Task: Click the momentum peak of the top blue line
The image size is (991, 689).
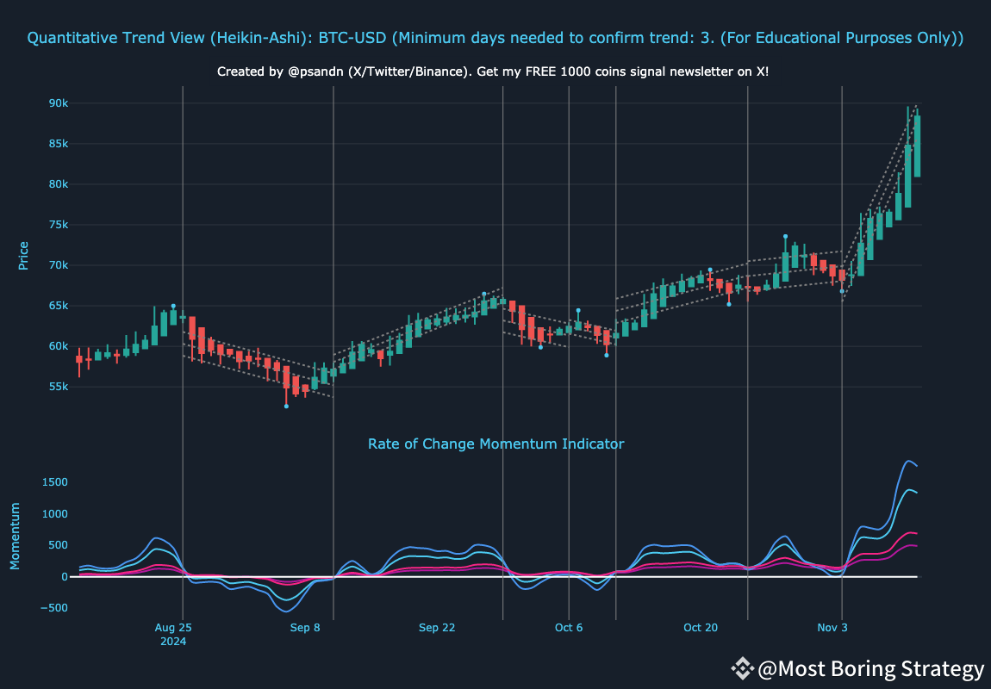Action: 909,462
